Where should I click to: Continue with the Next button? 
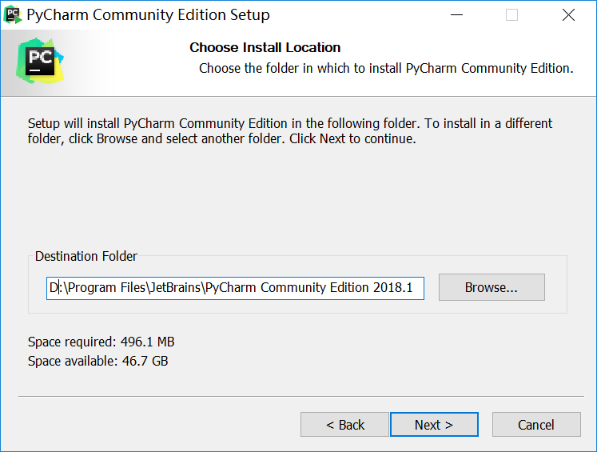(434, 425)
